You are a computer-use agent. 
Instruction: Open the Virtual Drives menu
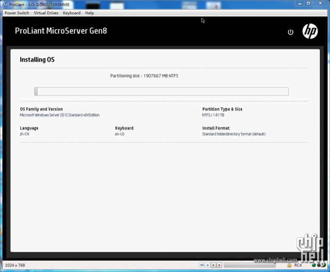tap(46, 13)
